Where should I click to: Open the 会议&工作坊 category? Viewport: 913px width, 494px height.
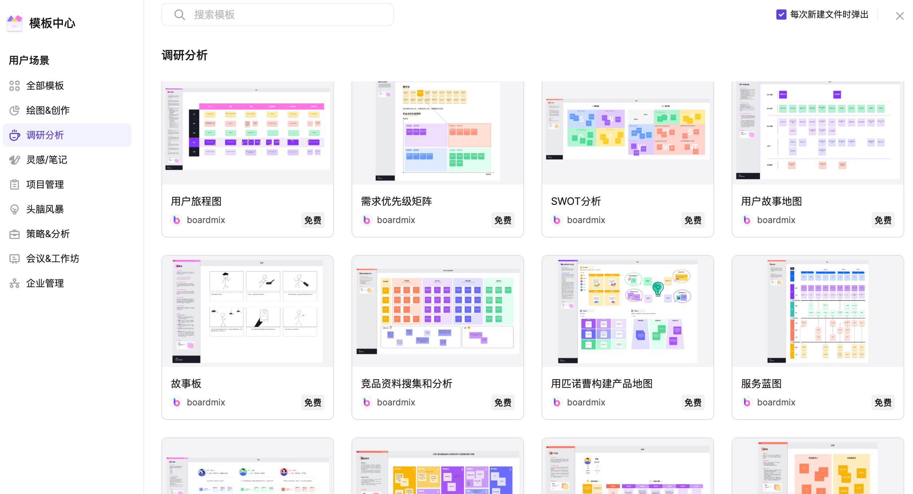click(x=67, y=259)
